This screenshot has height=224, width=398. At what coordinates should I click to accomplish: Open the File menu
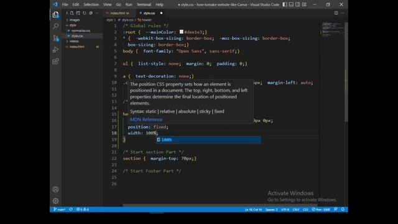point(65,4)
